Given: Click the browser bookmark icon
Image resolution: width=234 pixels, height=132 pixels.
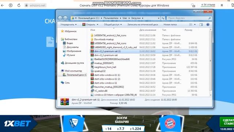Looking at the screenshot, I should point(222,5).
